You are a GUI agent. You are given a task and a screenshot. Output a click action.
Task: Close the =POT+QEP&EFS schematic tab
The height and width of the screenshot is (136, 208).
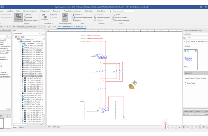click(x=85, y=27)
